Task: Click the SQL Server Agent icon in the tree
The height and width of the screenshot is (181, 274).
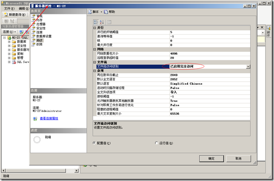Action: (14, 62)
